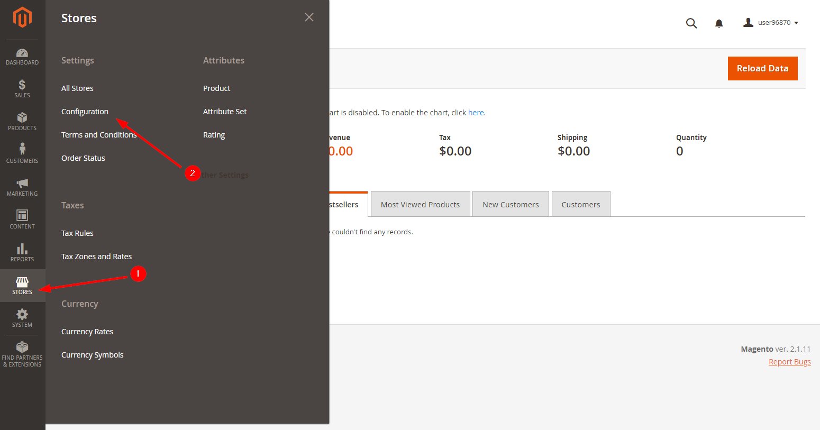Click the Magento ver. 2.1.11 text
This screenshot has width=820, height=430.
pyautogui.click(x=776, y=349)
